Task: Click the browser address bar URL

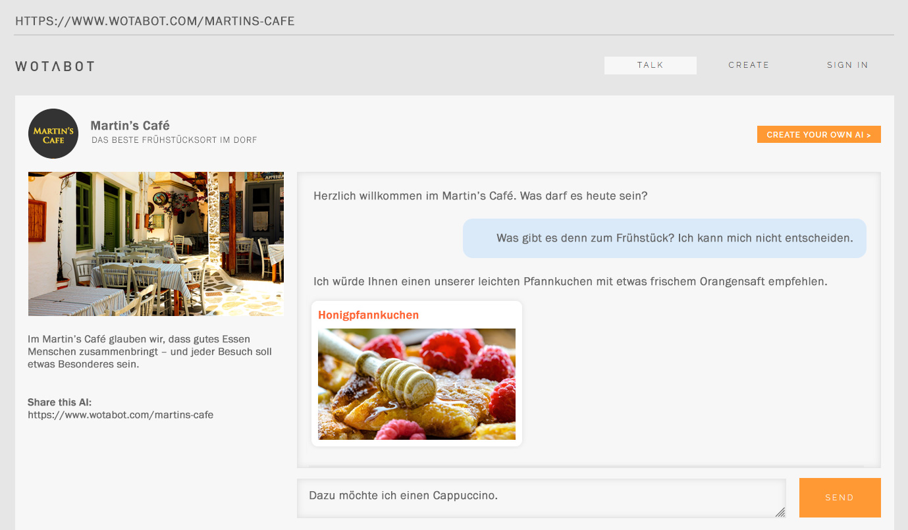Action: click(x=155, y=20)
